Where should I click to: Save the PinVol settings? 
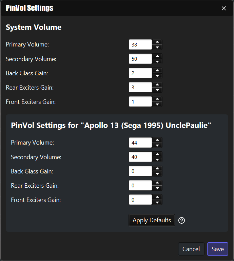click(x=217, y=249)
